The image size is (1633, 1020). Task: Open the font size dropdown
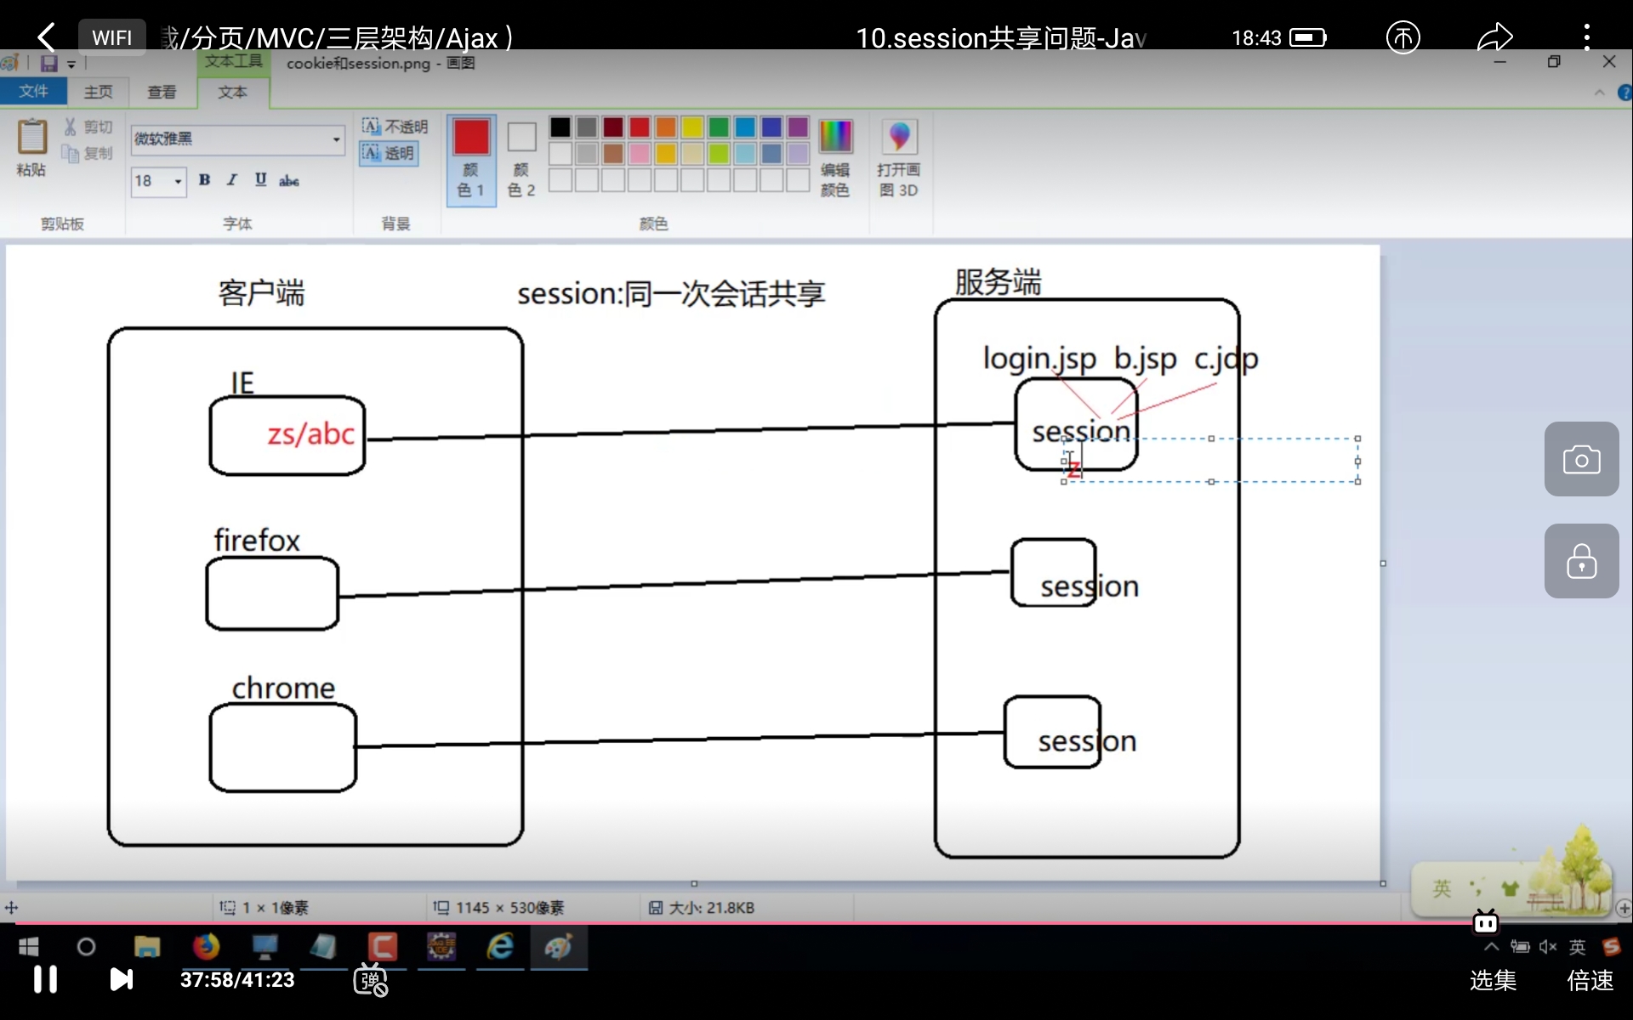point(178,181)
